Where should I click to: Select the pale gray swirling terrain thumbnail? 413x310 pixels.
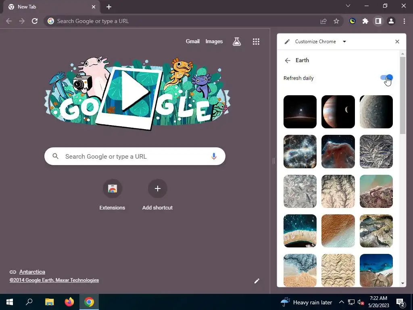click(300, 191)
